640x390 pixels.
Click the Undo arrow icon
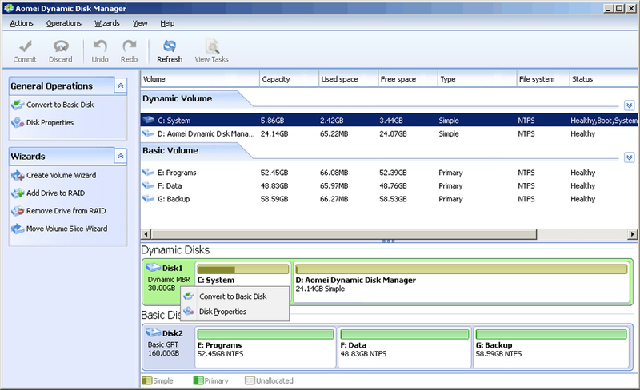pos(100,46)
